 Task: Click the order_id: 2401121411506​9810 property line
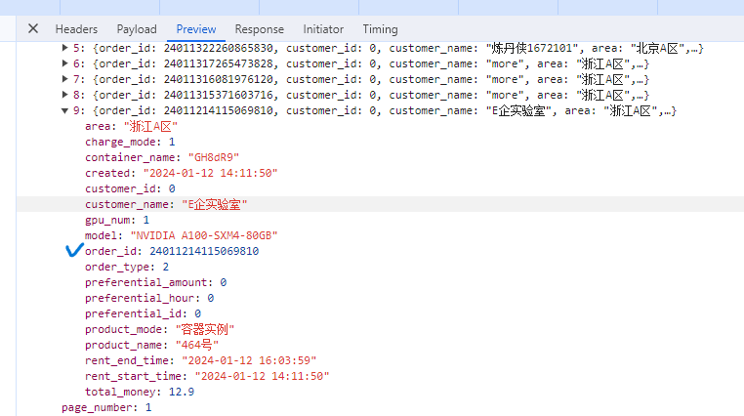172,251
